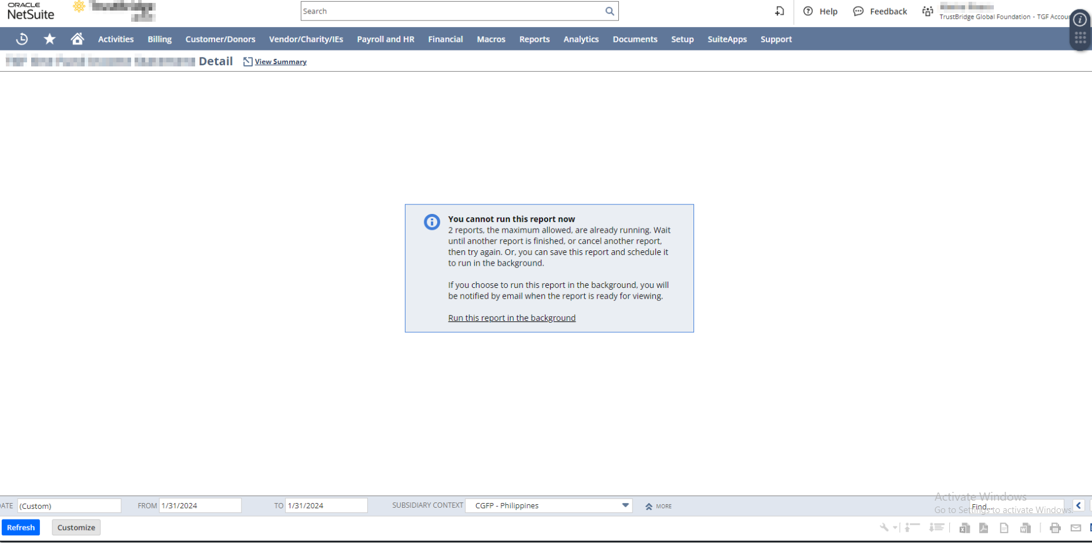Open the Date range (Custom) selector
The width and height of the screenshot is (1092, 543).
69,505
